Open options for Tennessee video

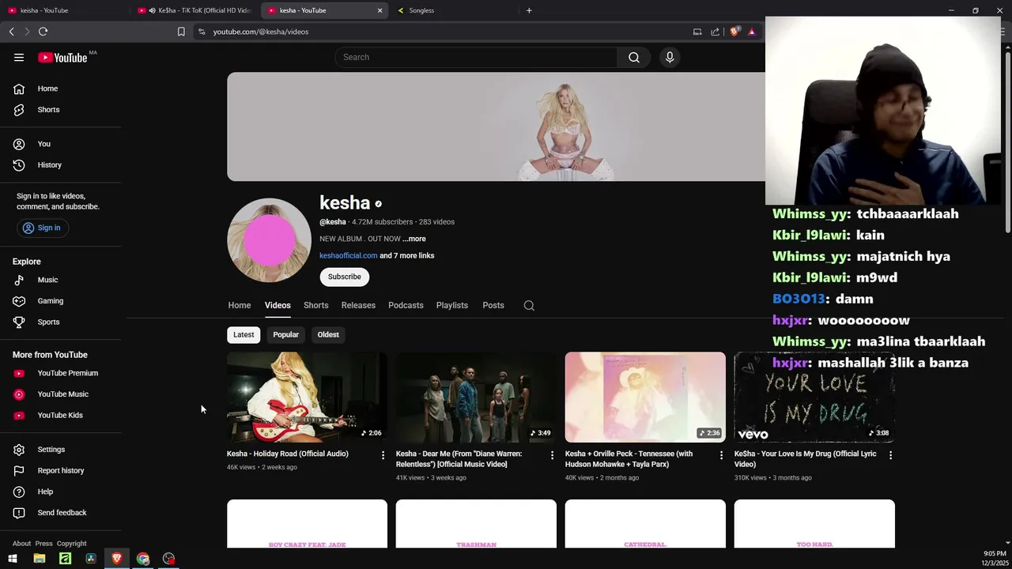(721, 455)
